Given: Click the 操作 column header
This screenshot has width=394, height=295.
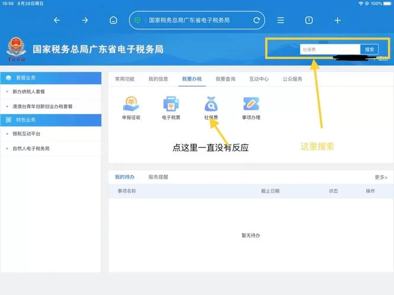Looking at the screenshot, I should [x=370, y=191].
